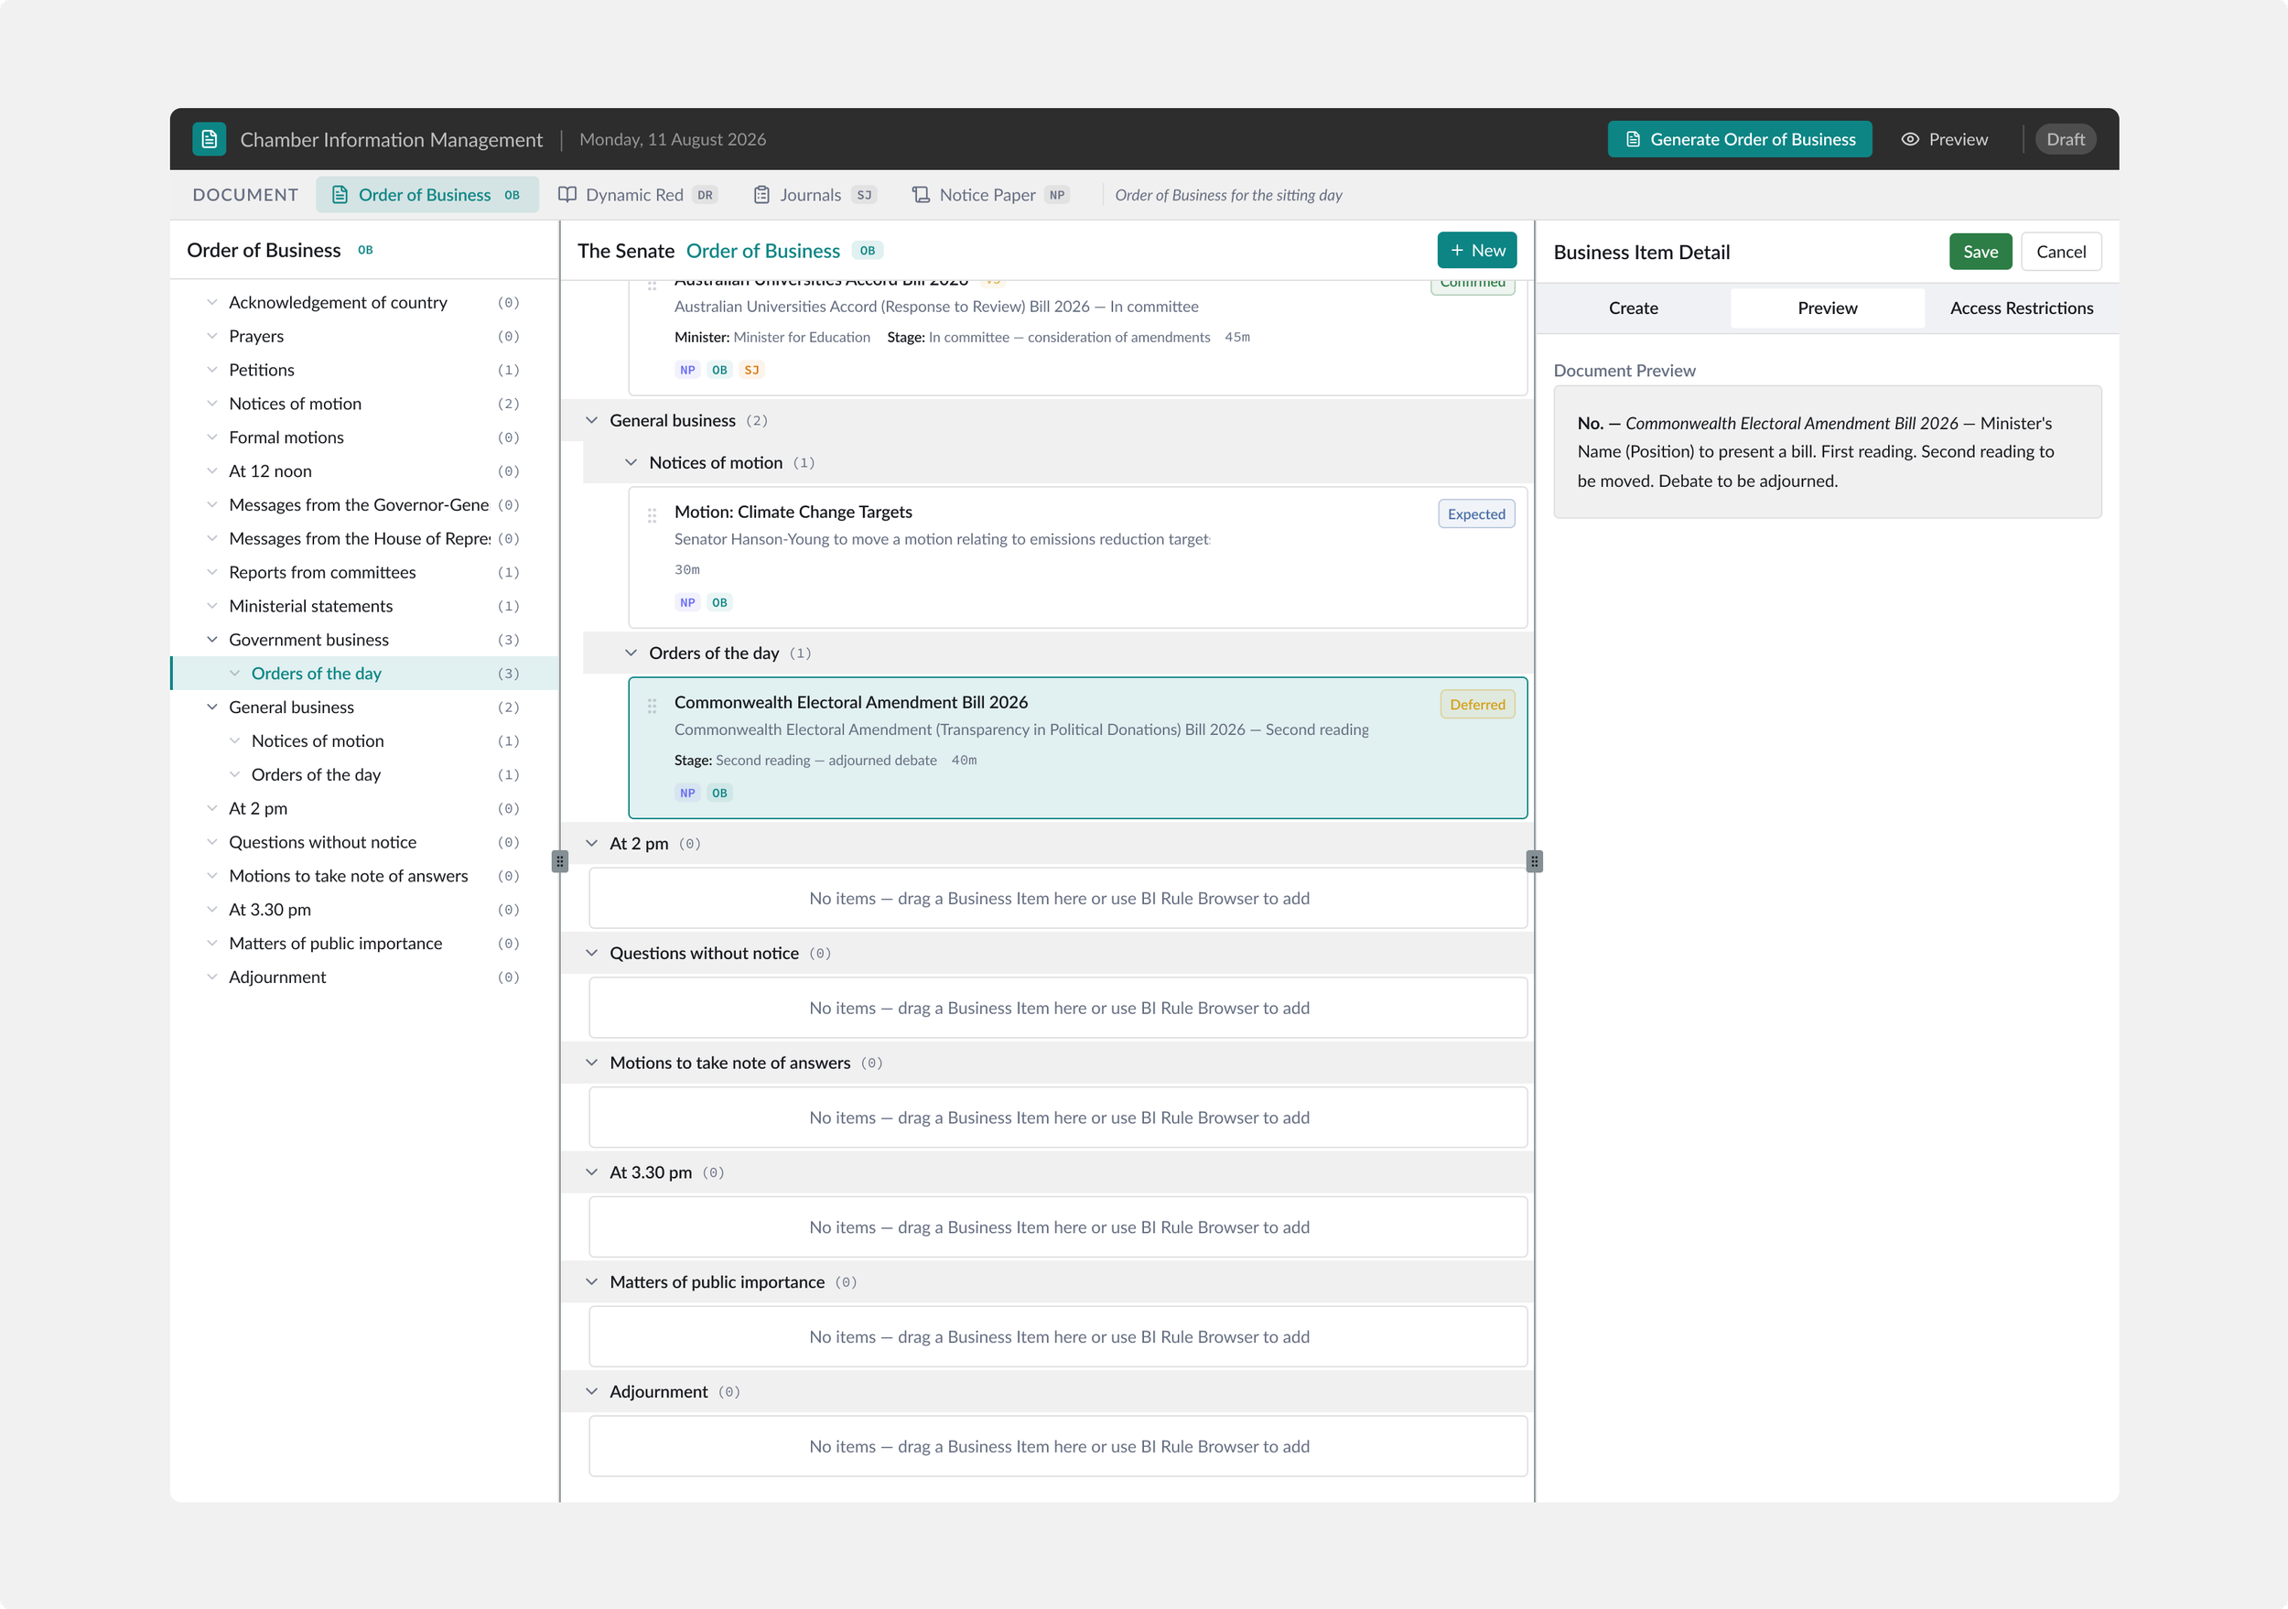2288x1609 pixels.
Task: Click drag handle on Motion: Climate Change Targets
Action: coord(652,515)
